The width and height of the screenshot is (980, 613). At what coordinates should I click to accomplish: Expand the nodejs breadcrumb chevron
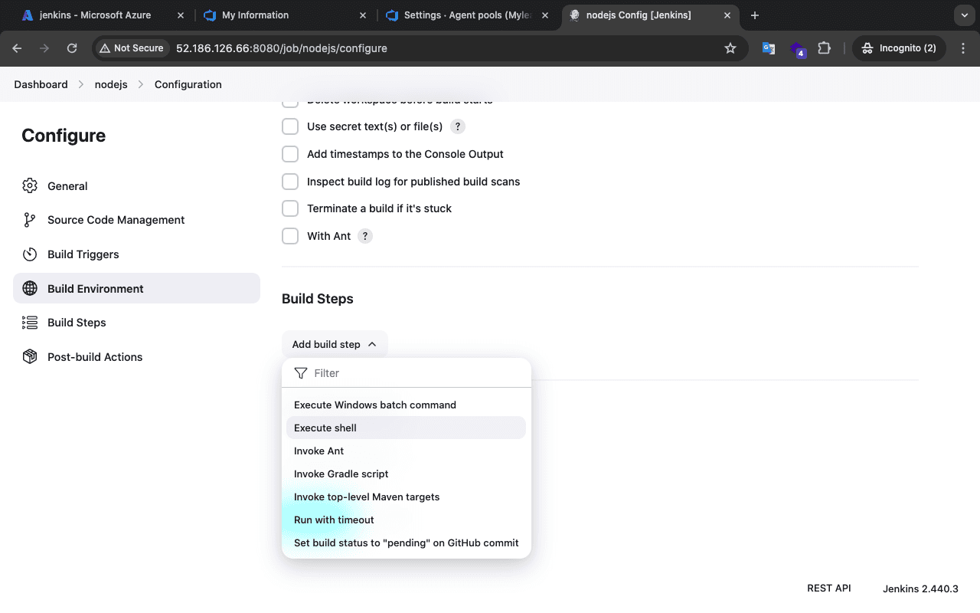(141, 84)
